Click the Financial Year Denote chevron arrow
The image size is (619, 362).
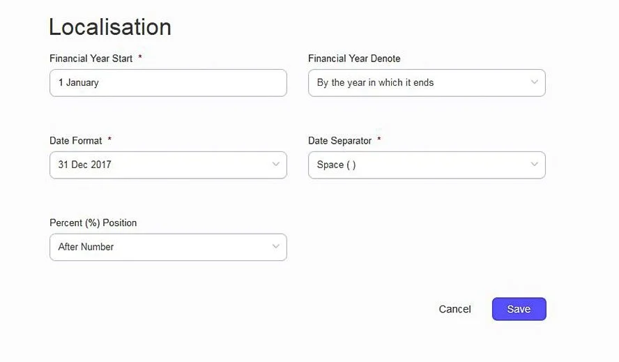click(x=534, y=82)
